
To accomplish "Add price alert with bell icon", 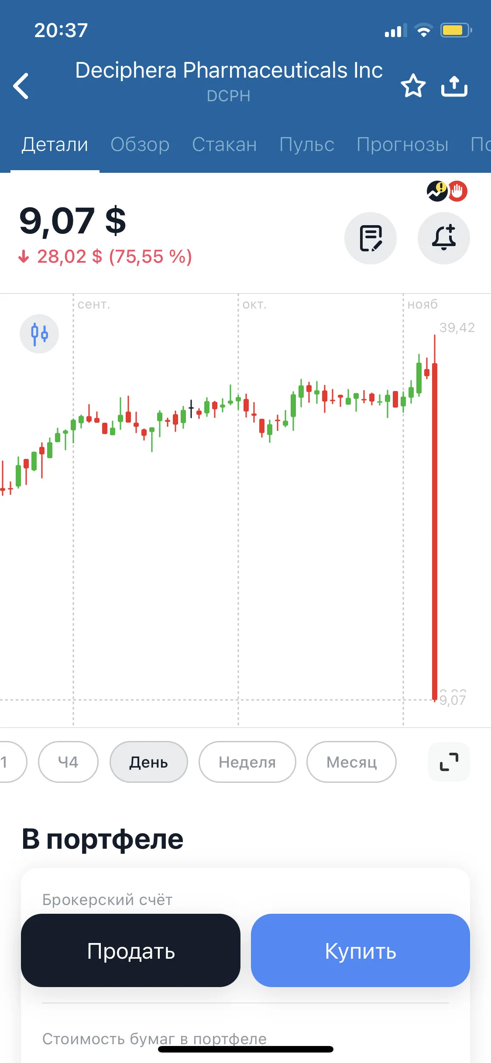I will point(444,238).
